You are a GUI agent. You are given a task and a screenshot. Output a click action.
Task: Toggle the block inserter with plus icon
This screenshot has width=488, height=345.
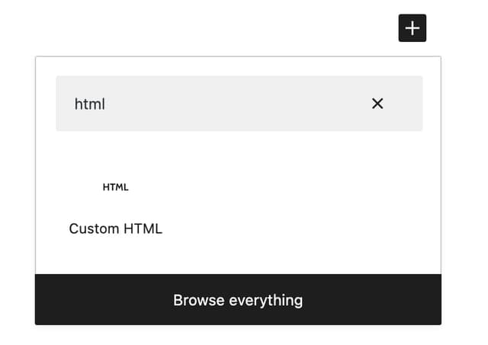coord(412,28)
